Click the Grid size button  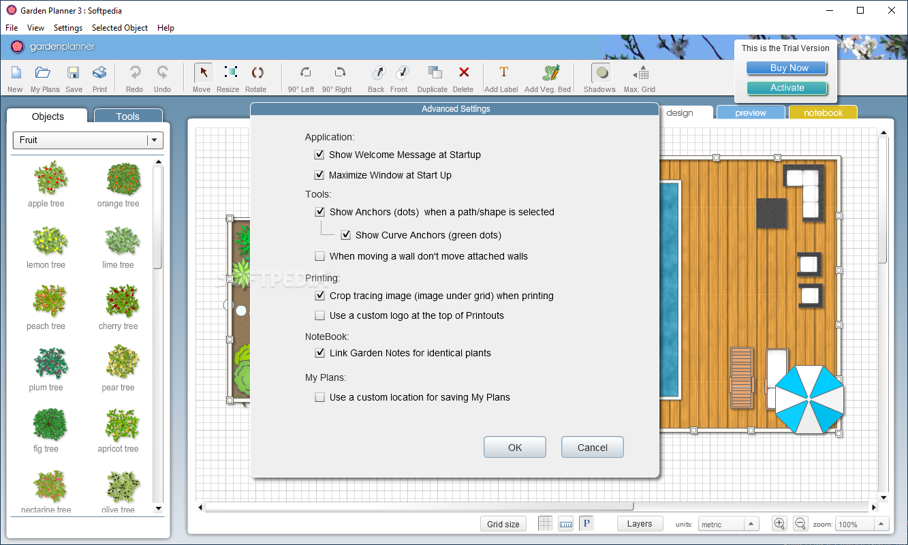point(503,524)
